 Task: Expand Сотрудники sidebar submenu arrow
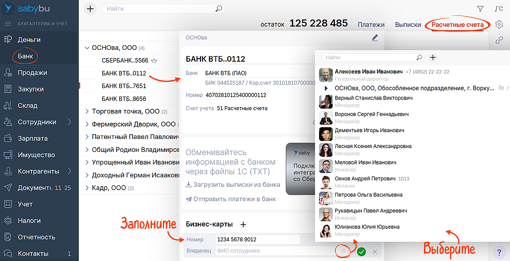(69, 122)
